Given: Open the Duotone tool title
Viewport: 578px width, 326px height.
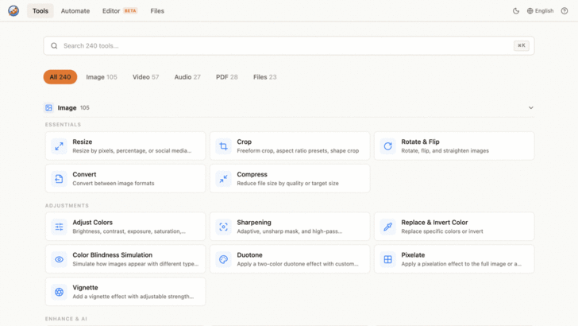Looking at the screenshot, I should point(249,254).
